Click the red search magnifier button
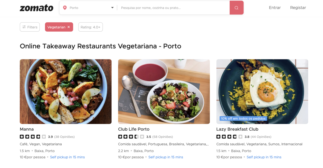 pyautogui.click(x=236, y=8)
